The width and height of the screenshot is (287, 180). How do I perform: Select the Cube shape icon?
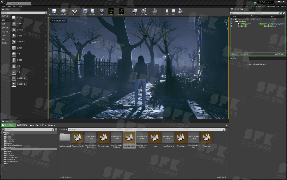click(14, 48)
